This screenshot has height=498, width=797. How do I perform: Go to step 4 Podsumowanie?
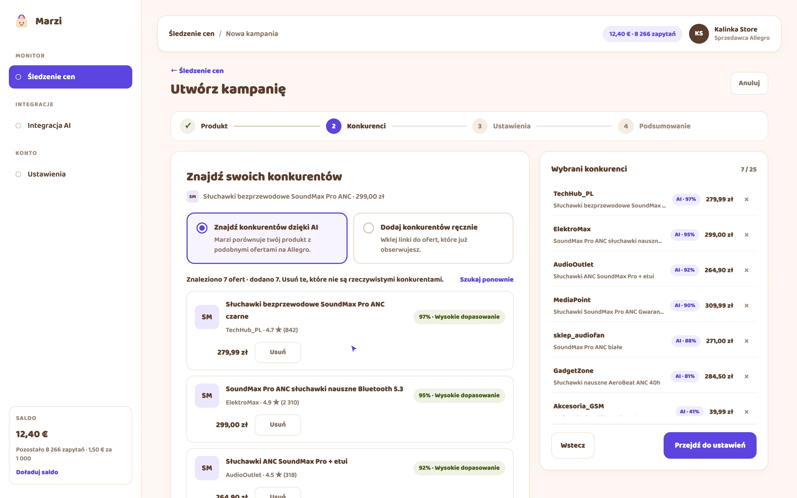[x=654, y=126]
